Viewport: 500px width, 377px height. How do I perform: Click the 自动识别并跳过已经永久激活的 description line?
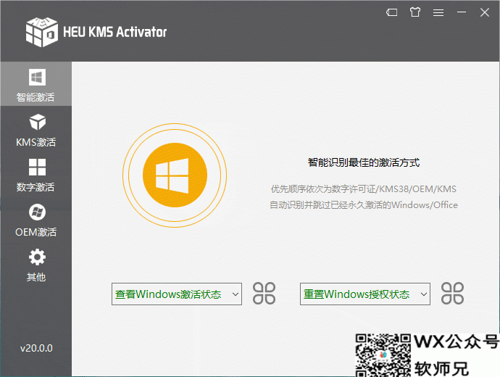[364, 204]
